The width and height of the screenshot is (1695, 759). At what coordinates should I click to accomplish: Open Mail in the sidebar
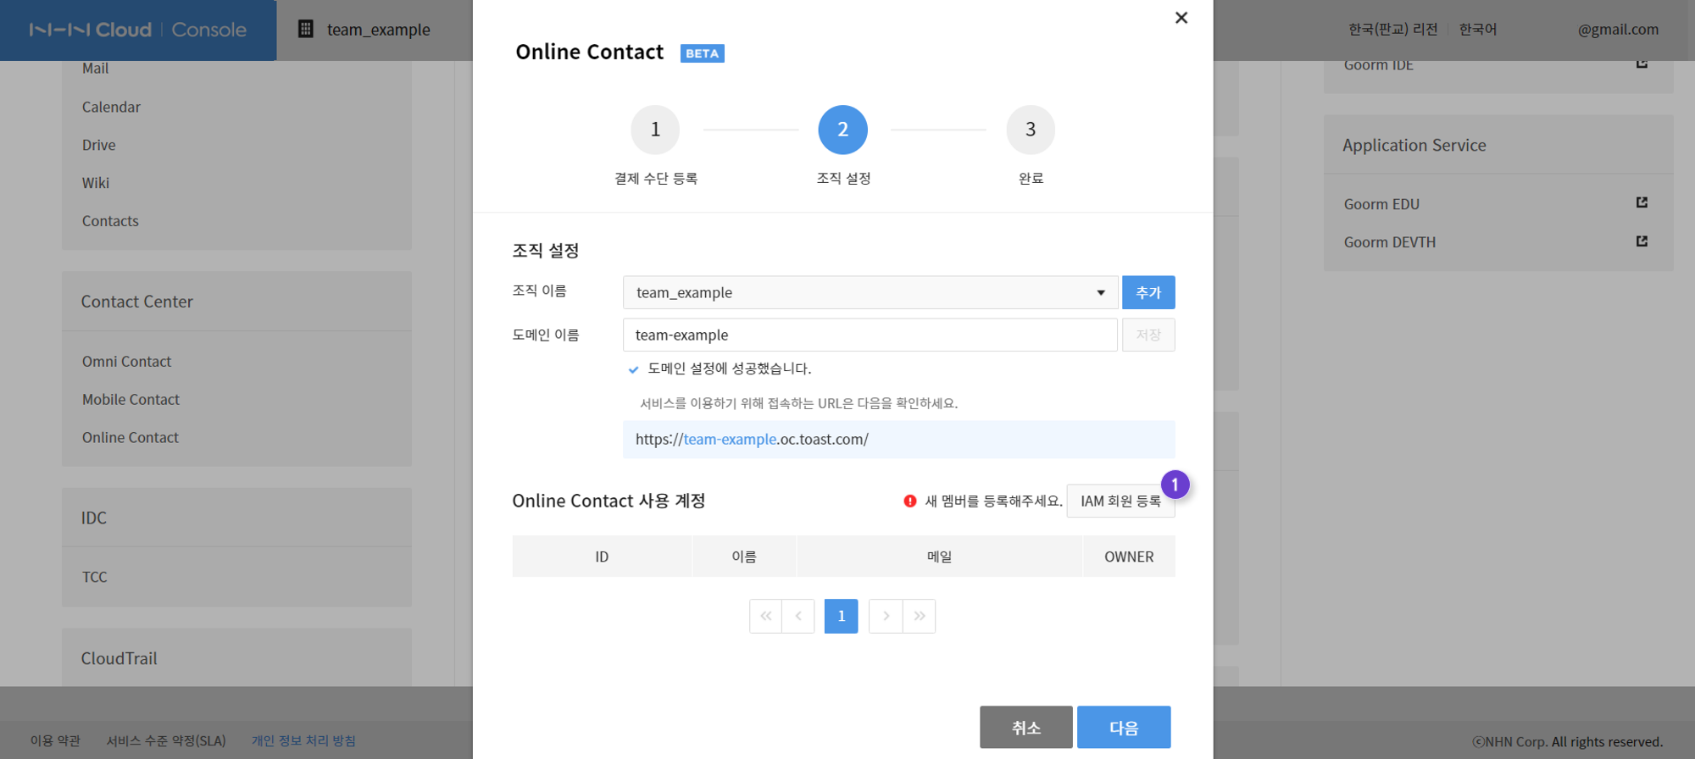pyautogui.click(x=95, y=69)
